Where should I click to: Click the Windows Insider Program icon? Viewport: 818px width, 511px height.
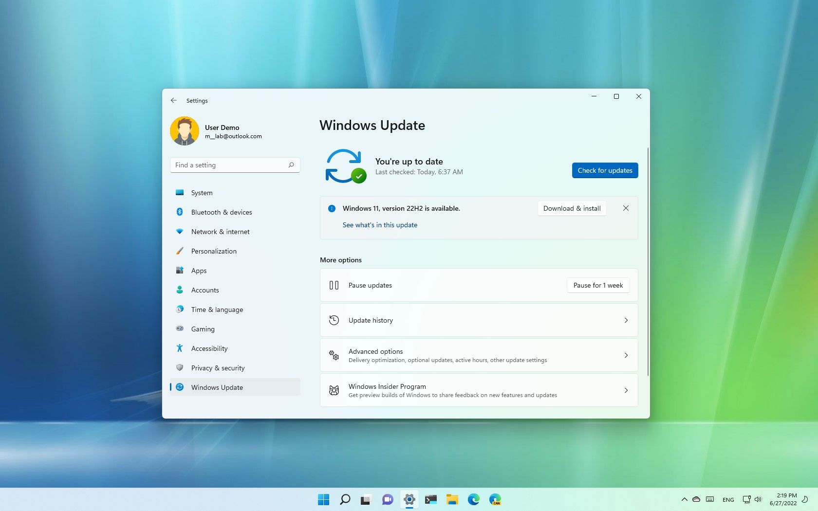(x=334, y=390)
